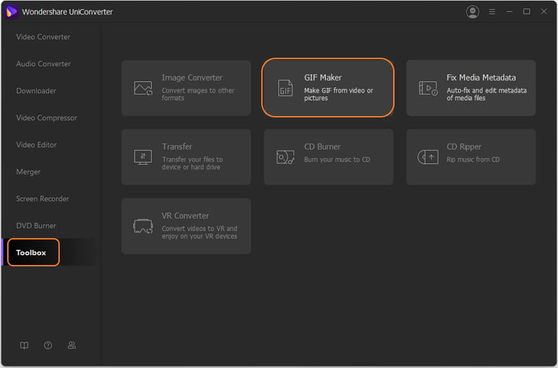Image resolution: width=558 pixels, height=368 pixels.
Task: Click the Wondershare UniConverter logo icon
Action: tap(11, 12)
